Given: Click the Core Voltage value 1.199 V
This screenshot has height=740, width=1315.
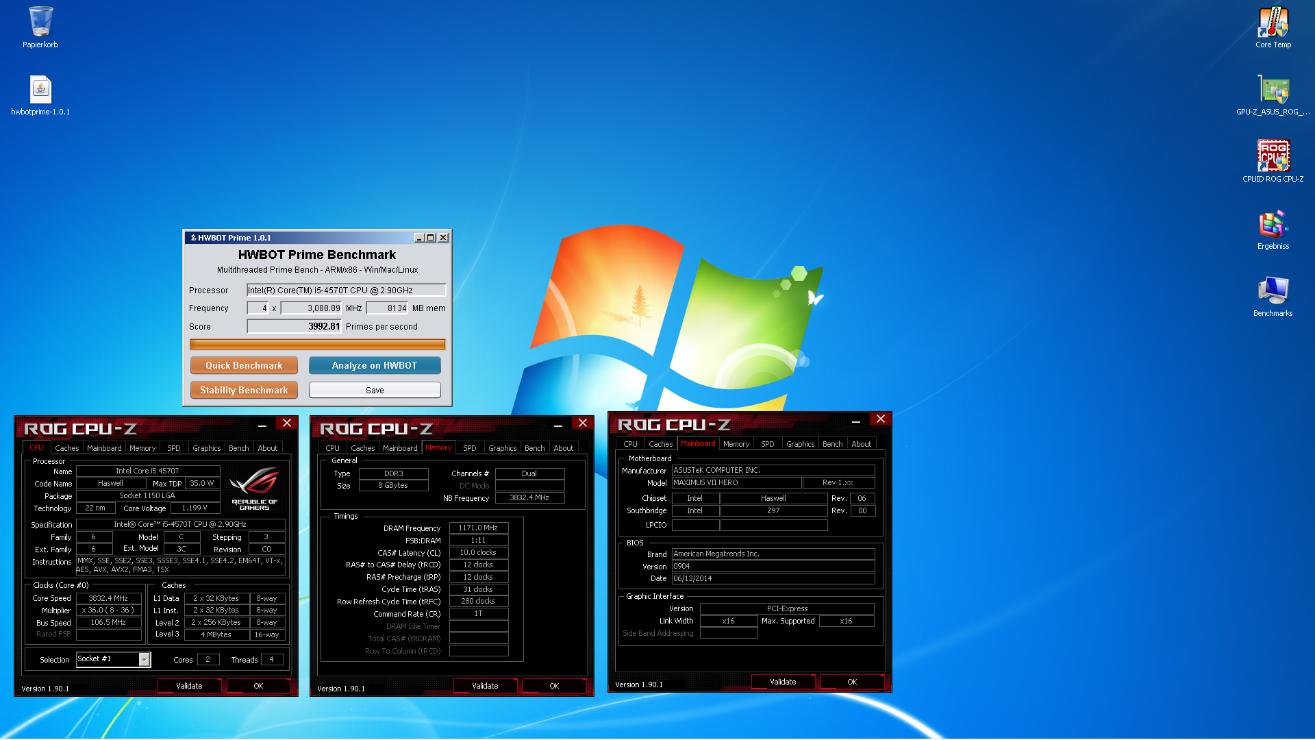Looking at the screenshot, I should (x=195, y=508).
